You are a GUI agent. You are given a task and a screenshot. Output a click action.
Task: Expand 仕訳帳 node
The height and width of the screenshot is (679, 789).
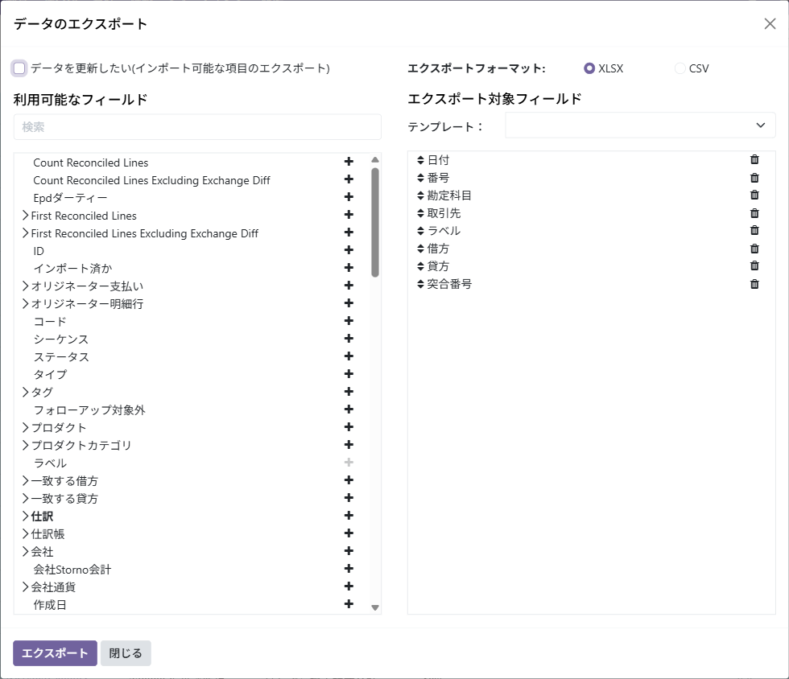coord(25,533)
